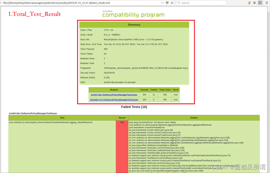This screenshot has width=270, height=173.
Task: Select Security Patch date 2018-09-05
Action: click(x=109, y=73)
